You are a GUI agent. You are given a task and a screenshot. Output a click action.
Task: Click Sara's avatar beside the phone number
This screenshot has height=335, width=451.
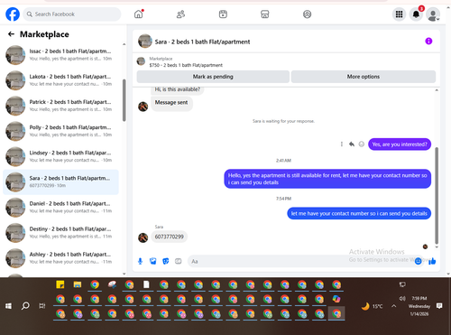(x=143, y=237)
